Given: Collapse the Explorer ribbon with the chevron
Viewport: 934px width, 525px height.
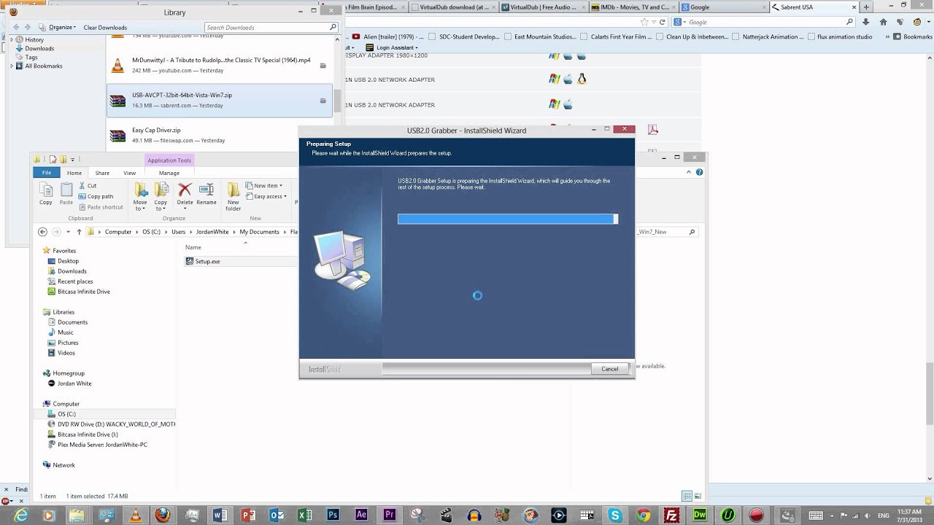Looking at the screenshot, I should click(690, 172).
